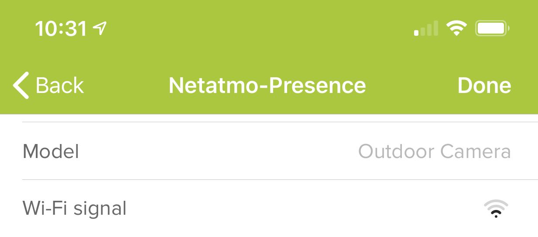538x237 pixels.
Task: Click the cellular signal bars icon
Action: 426,29
